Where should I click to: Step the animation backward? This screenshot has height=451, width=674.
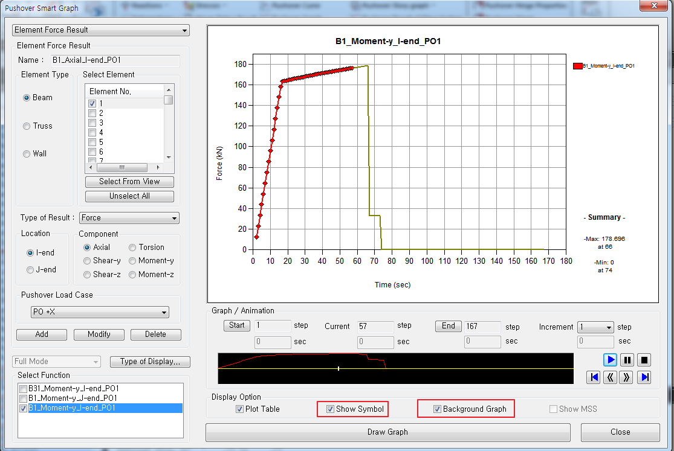tap(611, 377)
